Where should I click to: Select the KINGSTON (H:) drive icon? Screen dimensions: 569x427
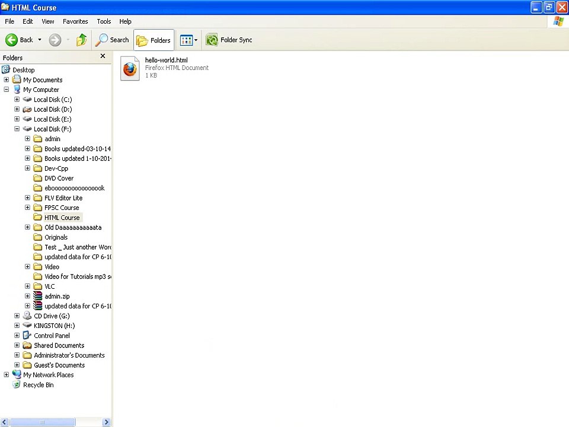(x=27, y=326)
